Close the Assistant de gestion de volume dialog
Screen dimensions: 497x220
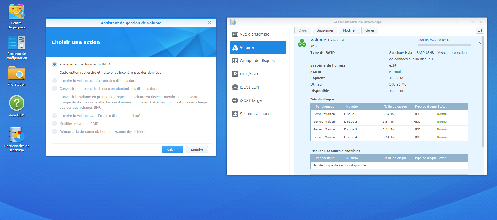coord(209,23)
